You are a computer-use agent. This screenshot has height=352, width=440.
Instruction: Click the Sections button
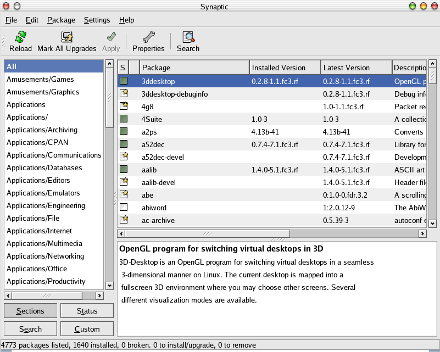tap(30, 311)
